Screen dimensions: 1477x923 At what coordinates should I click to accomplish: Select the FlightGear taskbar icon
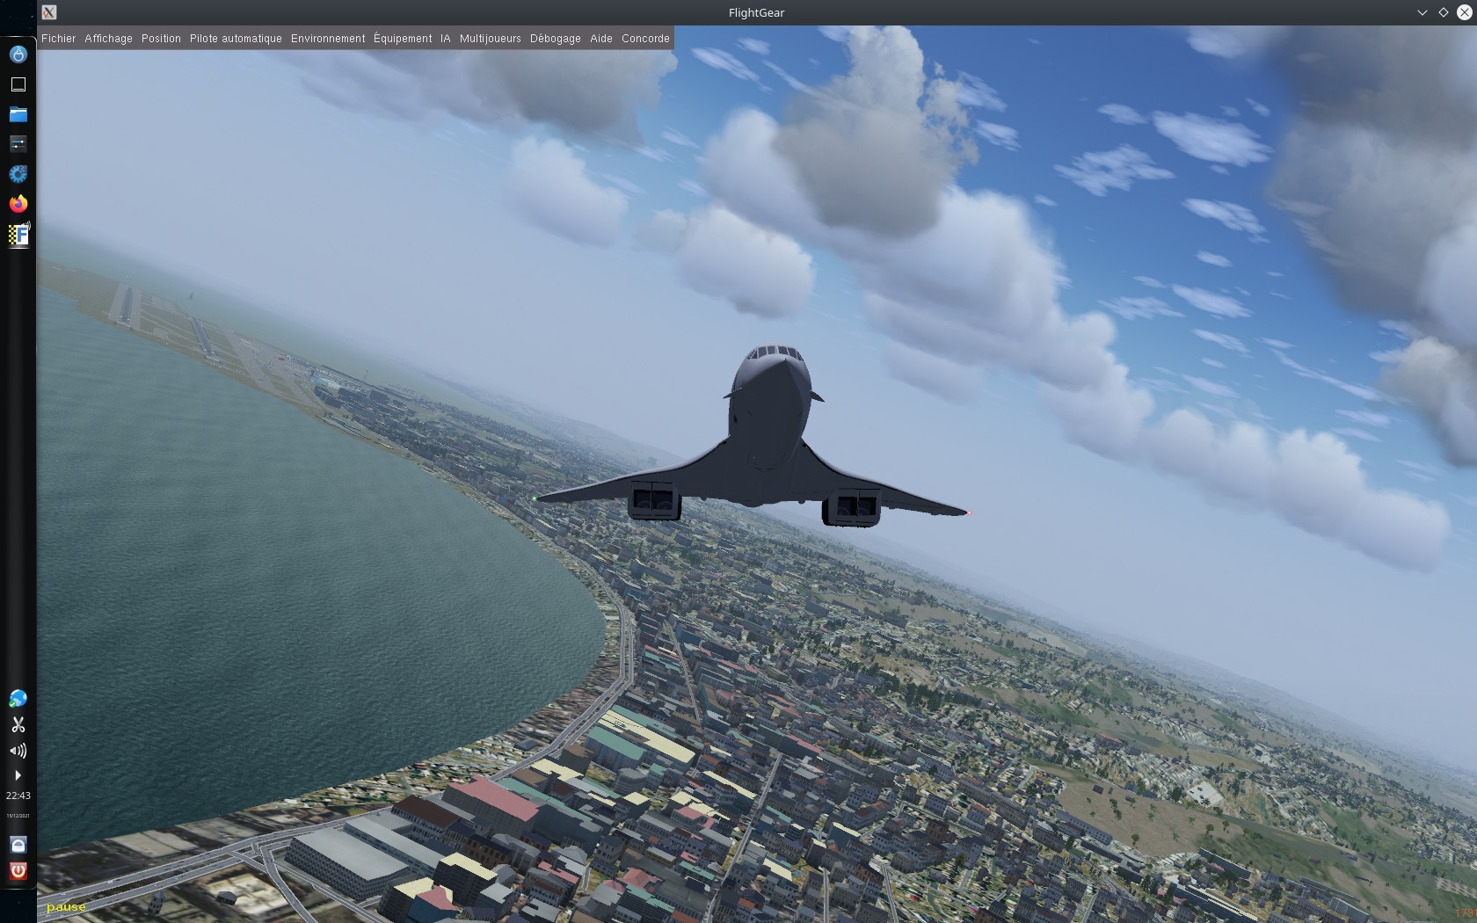(x=18, y=235)
